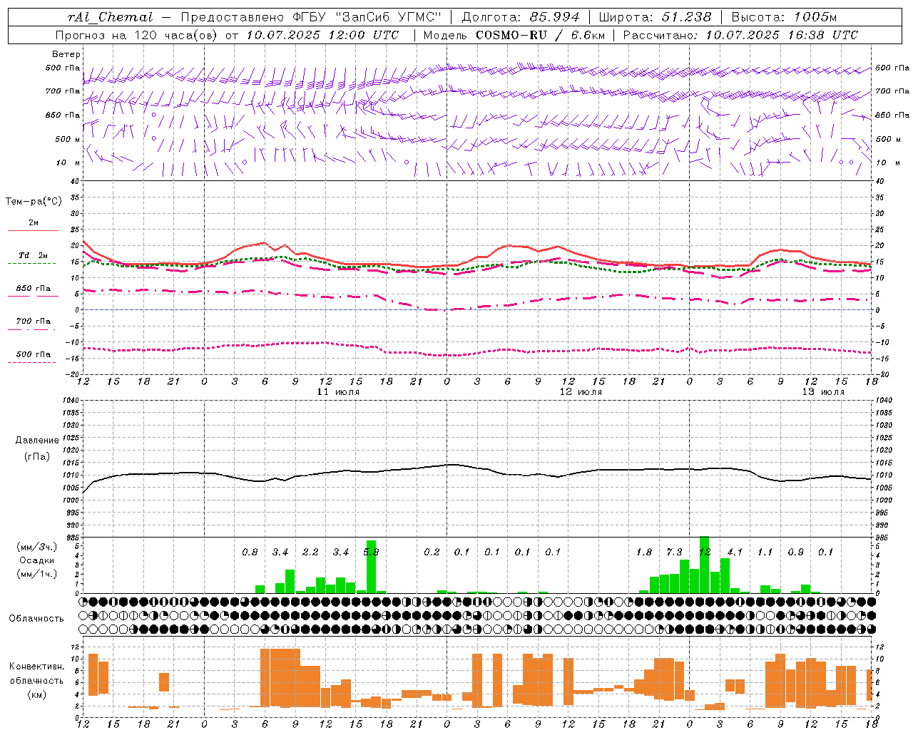Screen dimensions: 913x730
Task: Click the 1.8 precipitation total value
Action: [644, 552]
